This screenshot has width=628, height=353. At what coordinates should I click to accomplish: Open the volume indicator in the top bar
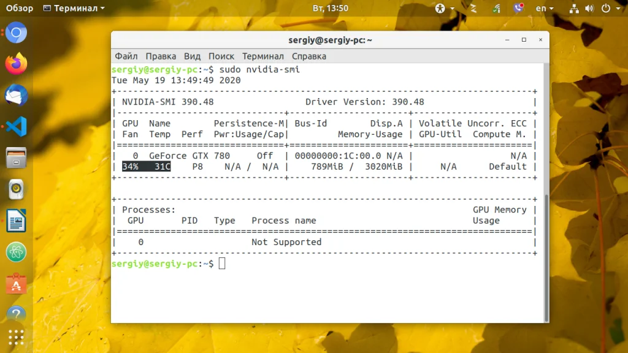tap(590, 9)
